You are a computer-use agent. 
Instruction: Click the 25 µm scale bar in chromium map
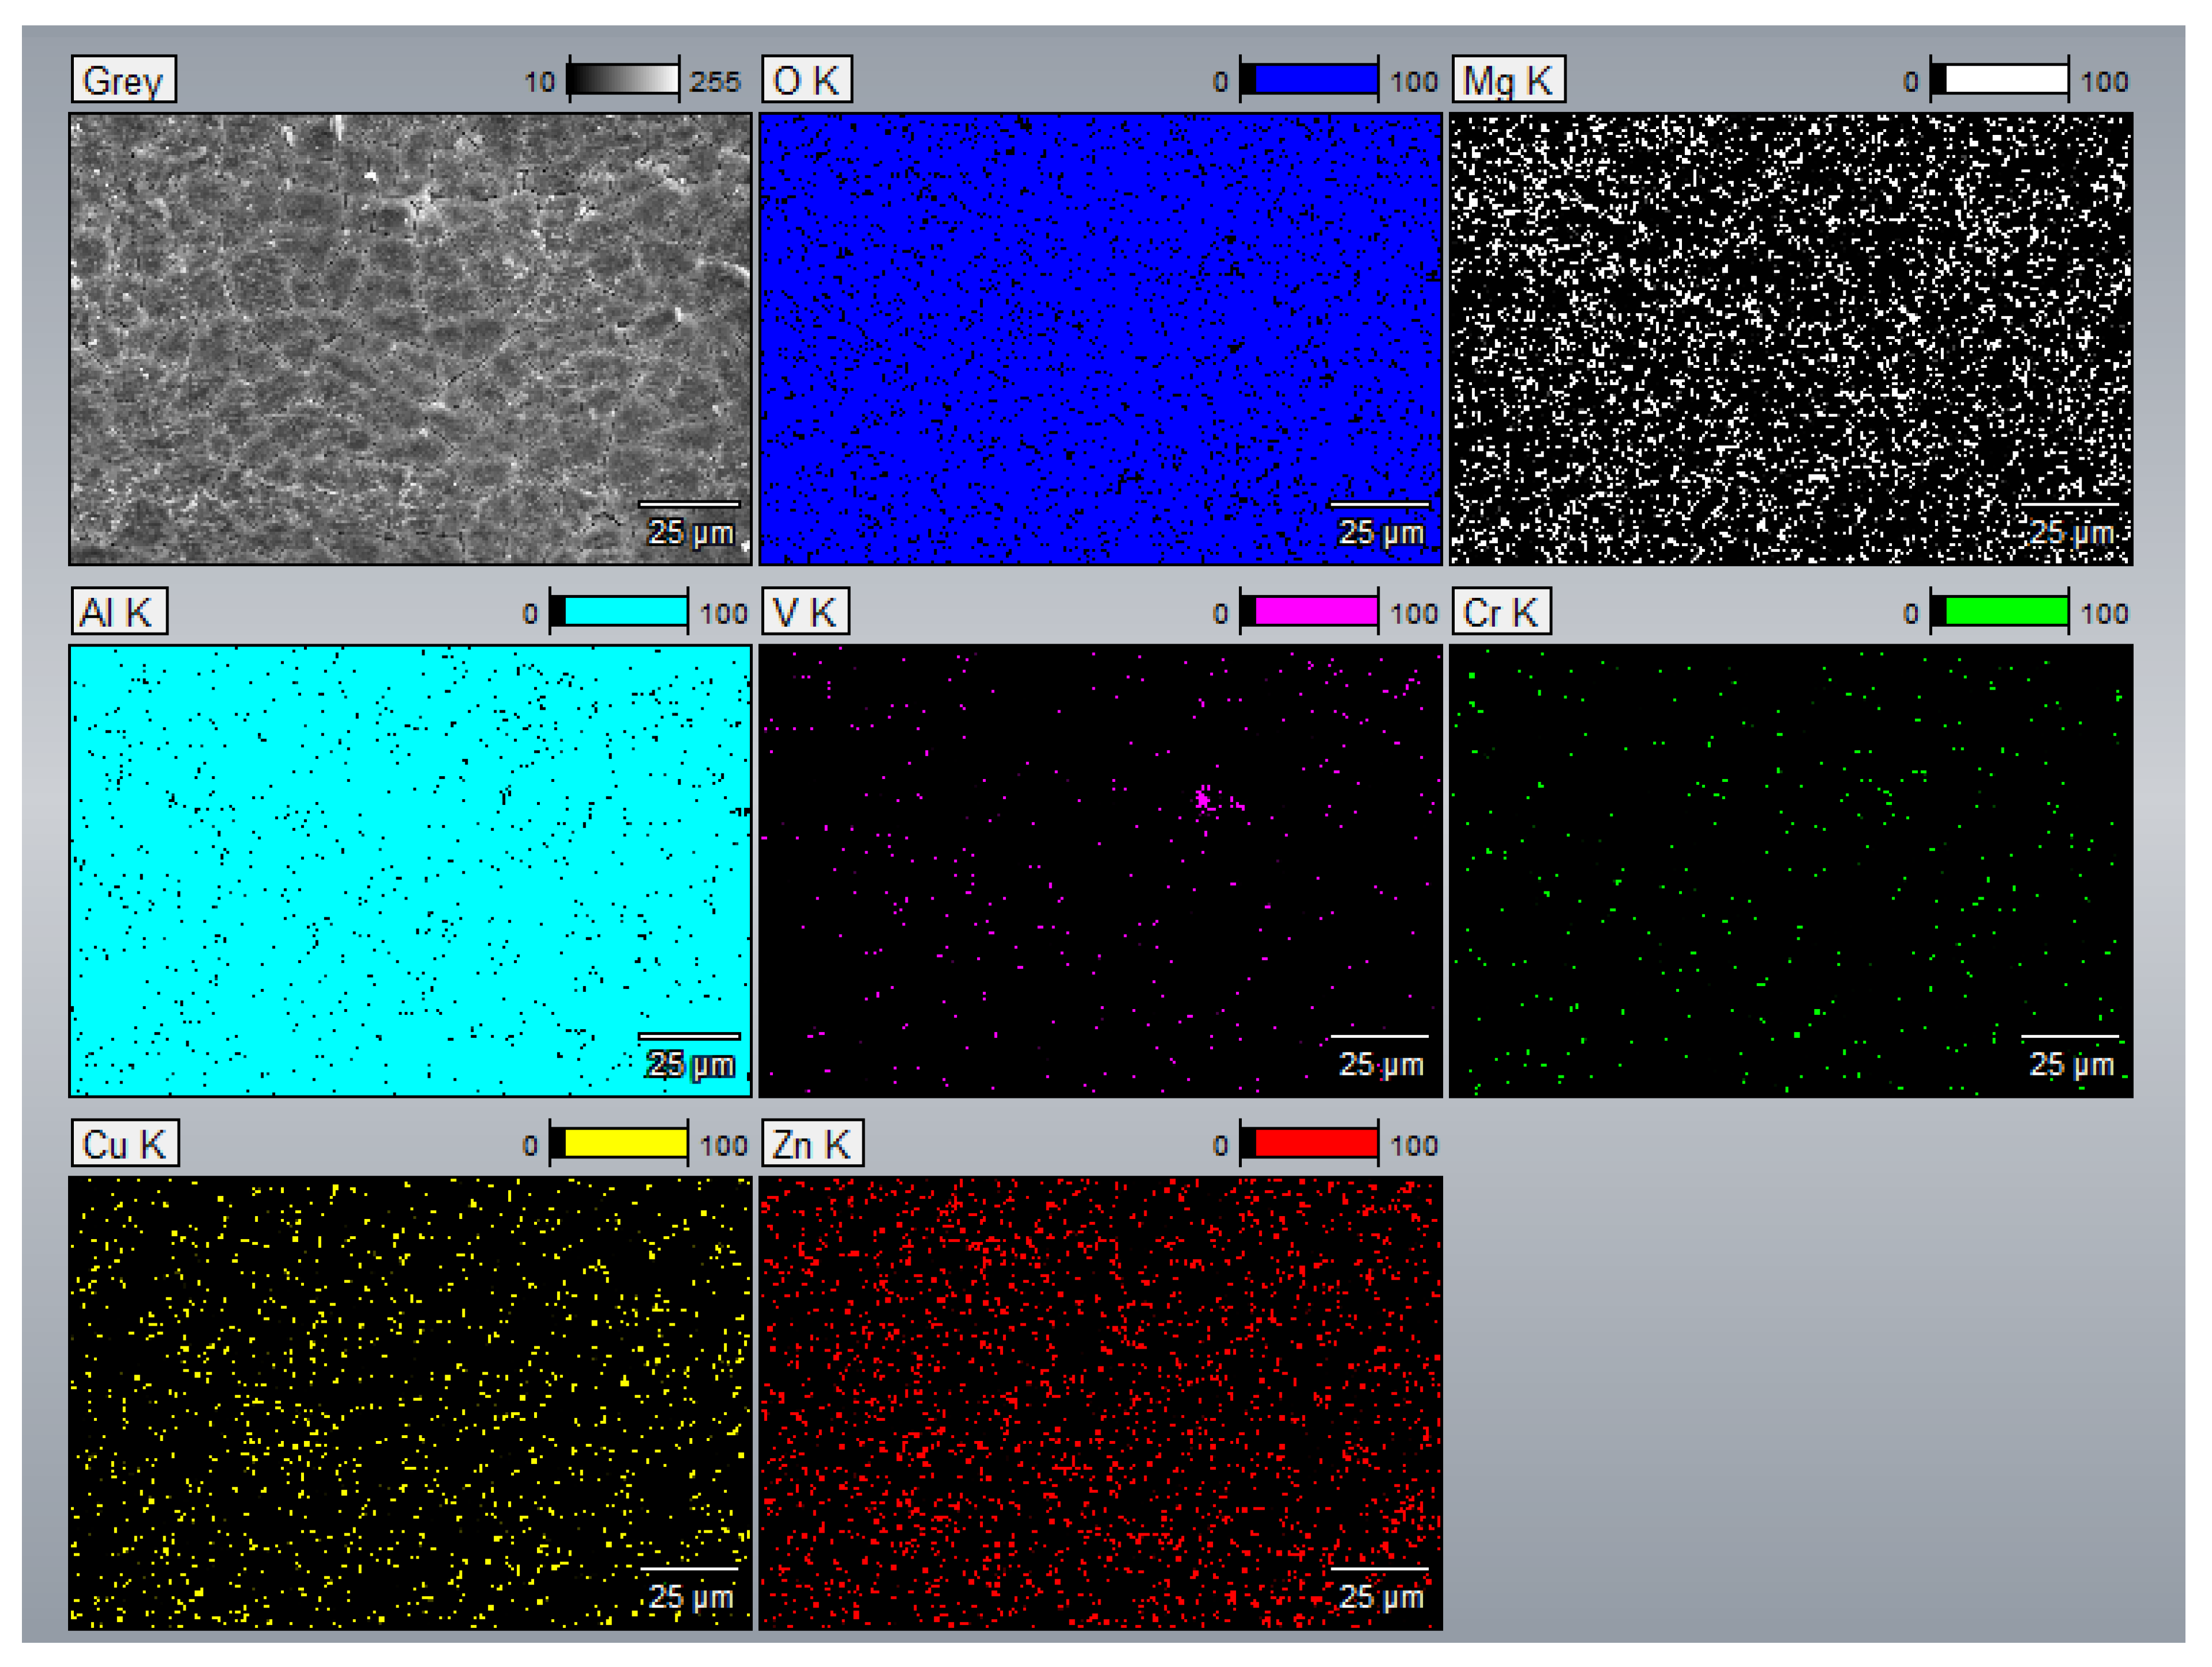coord(2069,1036)
